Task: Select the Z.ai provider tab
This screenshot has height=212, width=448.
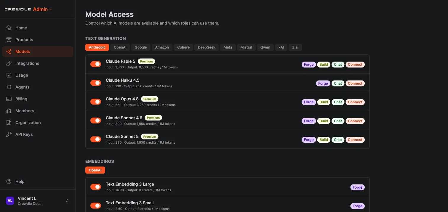Action: [x=295, y=47]
